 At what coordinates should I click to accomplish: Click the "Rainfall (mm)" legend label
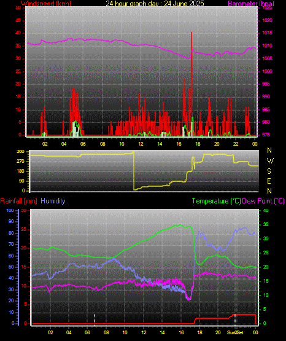click(x=18, y=201)
